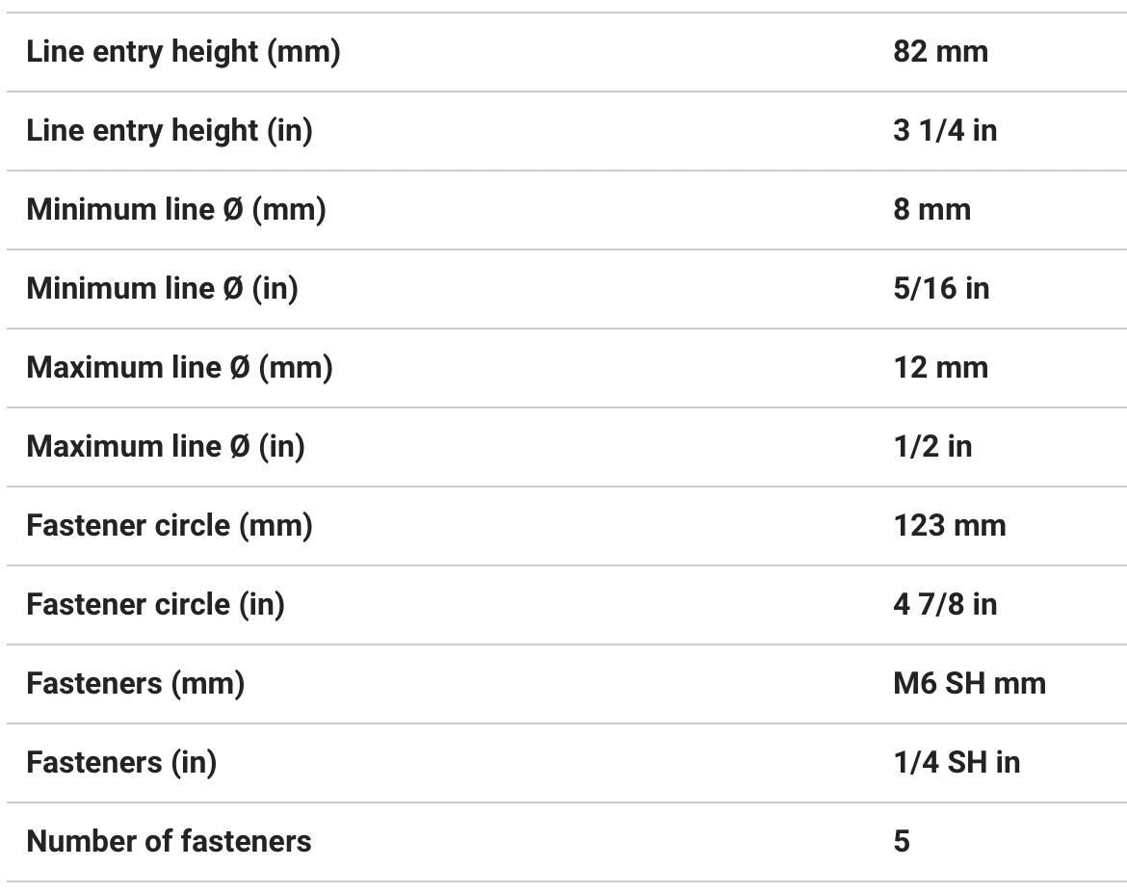The image size is (1127, 894).
Task: Select the 1/2 in value
Action: click(931, 447)
